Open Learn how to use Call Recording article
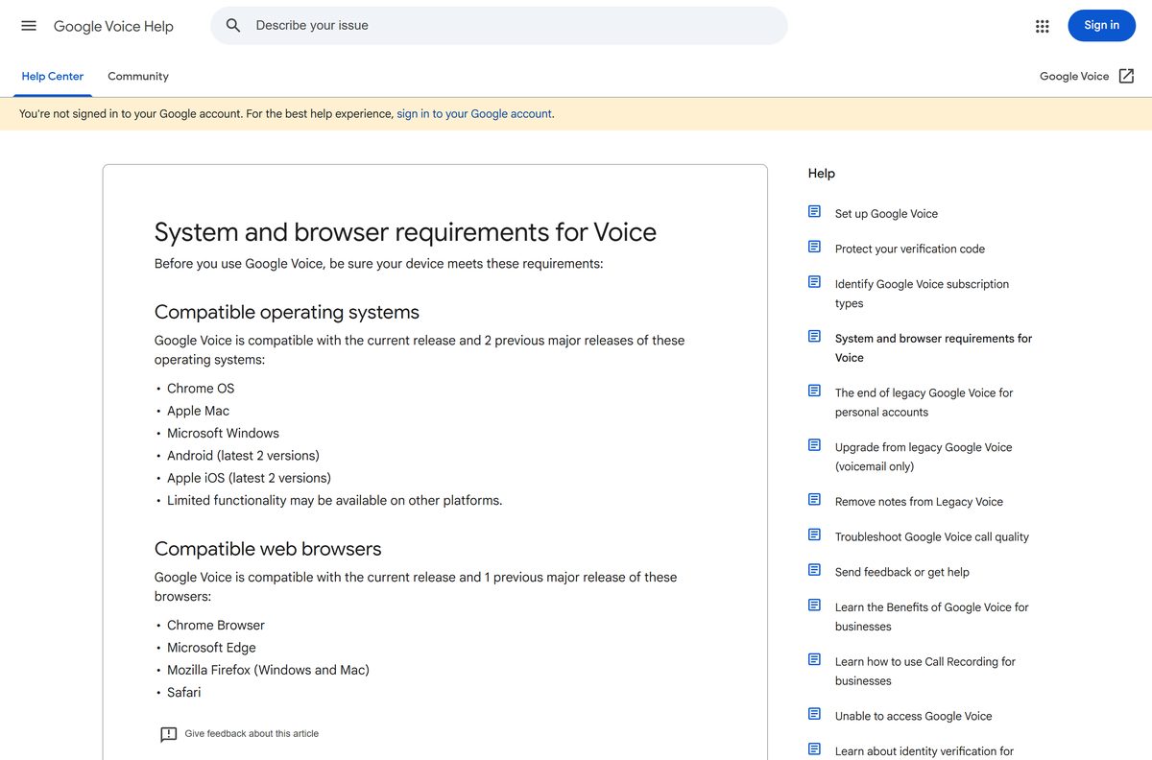 click(925, 671)
